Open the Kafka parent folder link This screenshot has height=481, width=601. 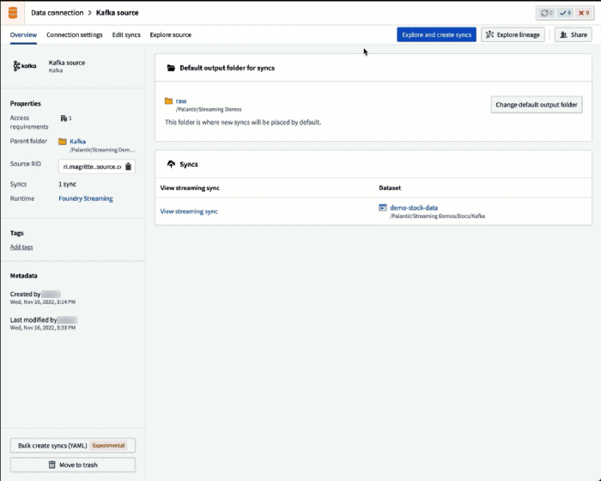(78, 141)
